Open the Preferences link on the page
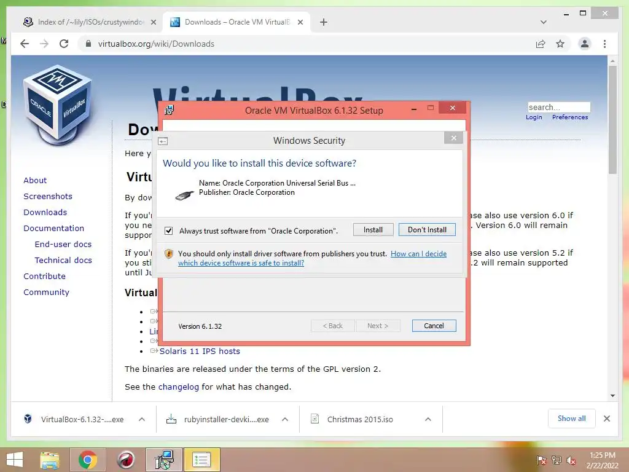This screenshot has width=629, height=472. [x=570, y=117]
